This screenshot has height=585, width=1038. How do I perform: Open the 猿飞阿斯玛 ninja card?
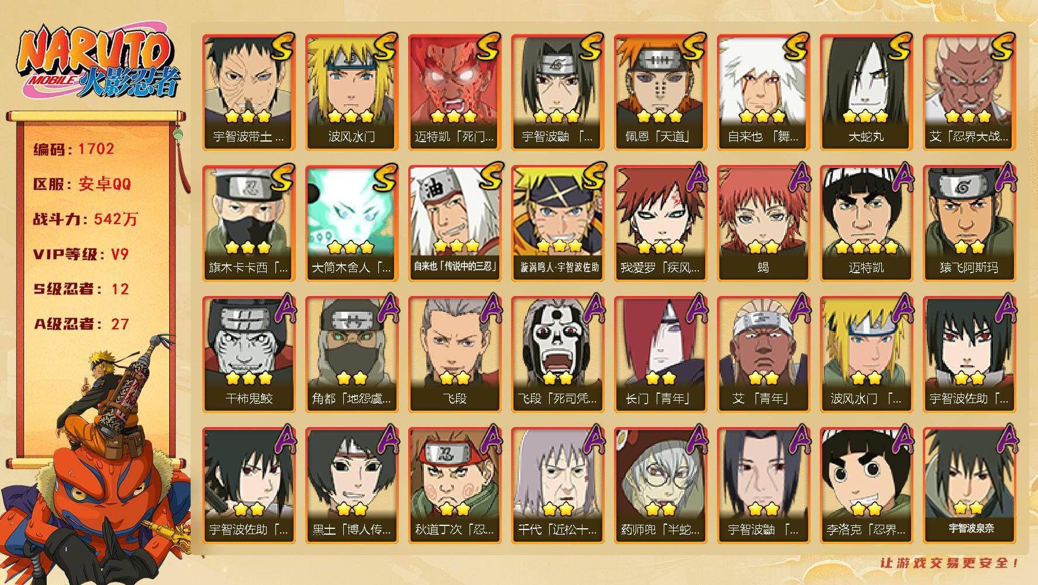(x=969, y=223)
